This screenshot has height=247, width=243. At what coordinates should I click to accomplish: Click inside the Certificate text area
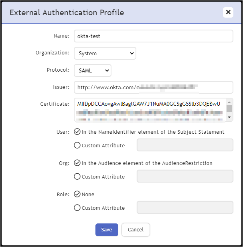click(149, 109)
